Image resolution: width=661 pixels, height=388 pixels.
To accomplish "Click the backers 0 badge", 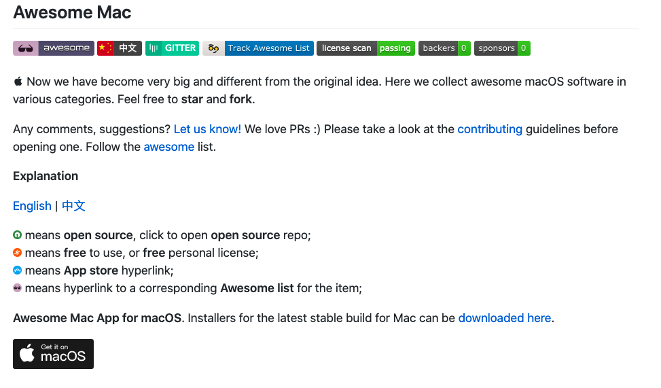I will click(444, 48).
